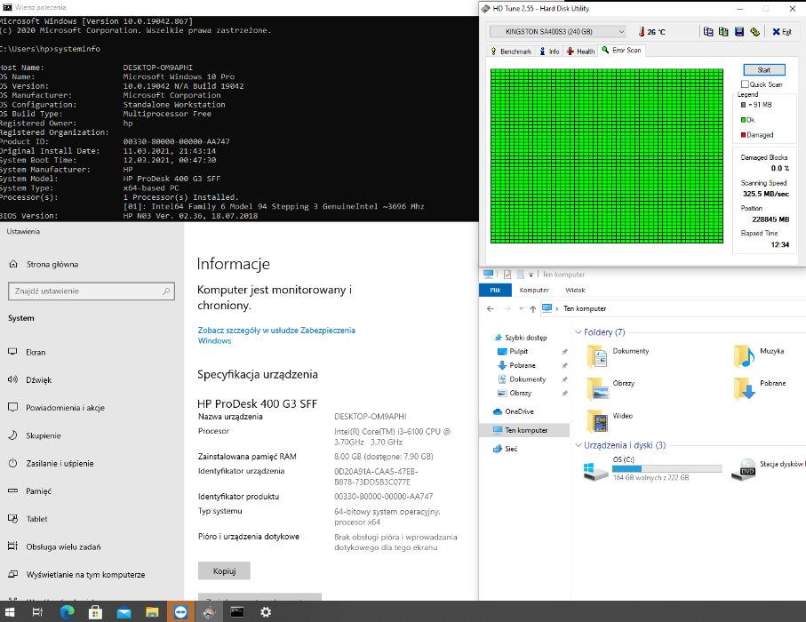Enable the Quick Scan checkbox
The height and width of the screenshot is (622, 806).
coord(745,84)
